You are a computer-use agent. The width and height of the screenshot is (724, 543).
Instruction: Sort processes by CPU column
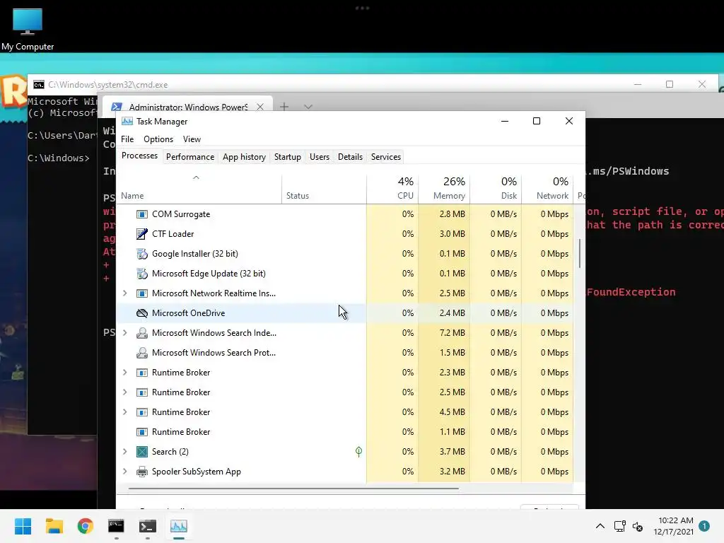(x=392, y=189)
